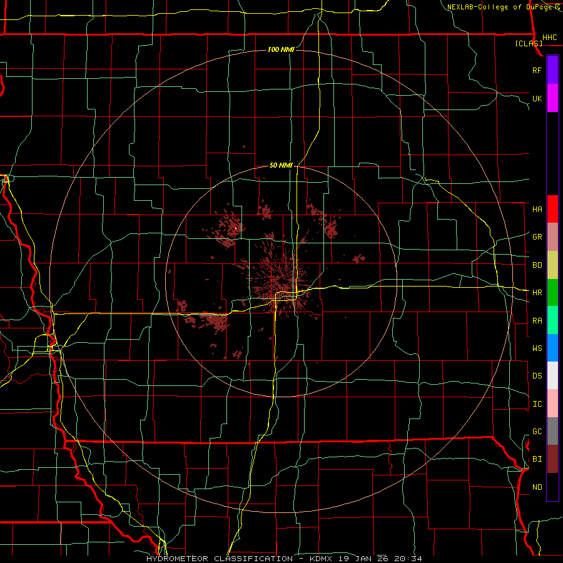Click the "DS" legend label

537,376
